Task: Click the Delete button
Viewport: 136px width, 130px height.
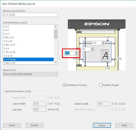Action: [34, 125]
